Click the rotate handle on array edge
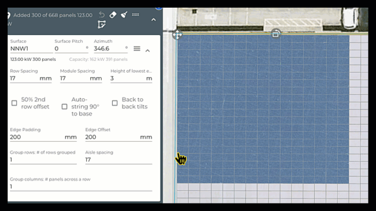The image size is (376, 211). (276, 33)
